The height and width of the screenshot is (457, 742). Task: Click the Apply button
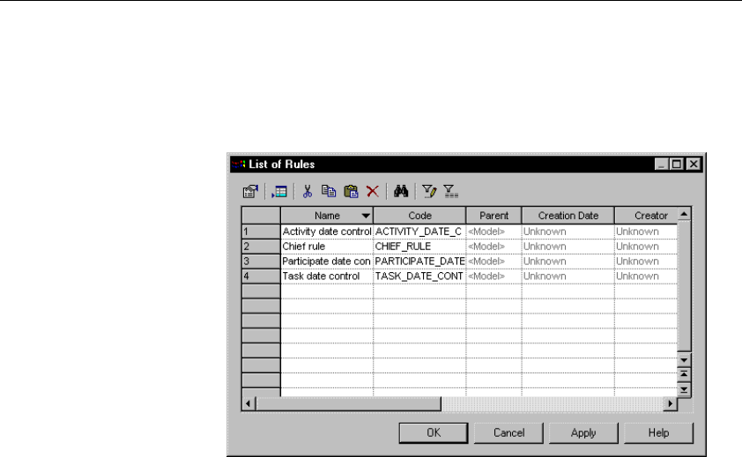pyautogui.click(x=583, y=433)
